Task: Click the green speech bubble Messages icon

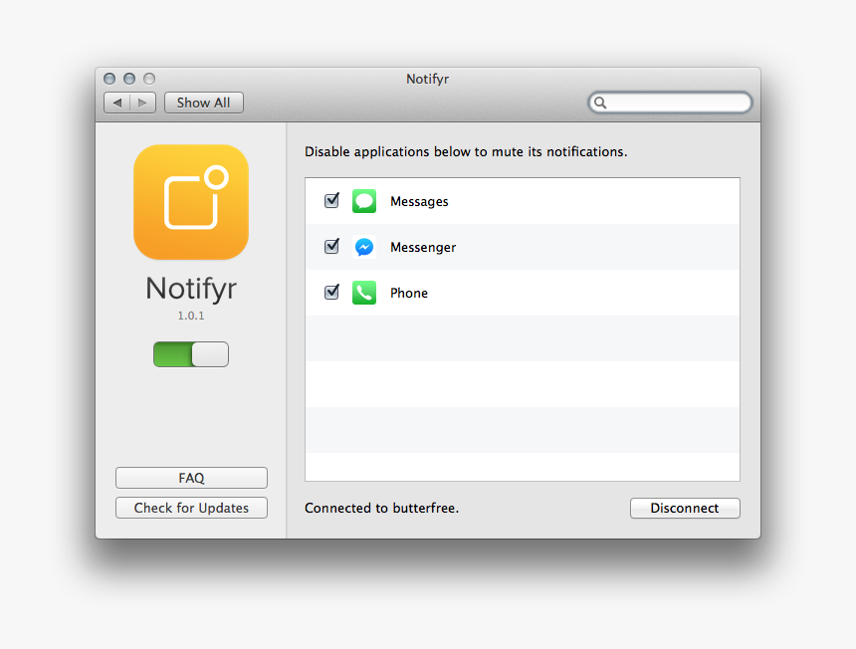Action: pos(363,201)
